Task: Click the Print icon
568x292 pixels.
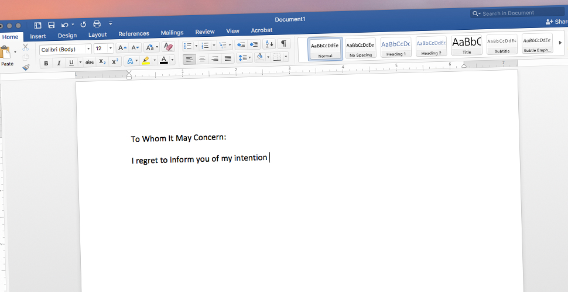Action: [97, 25]
